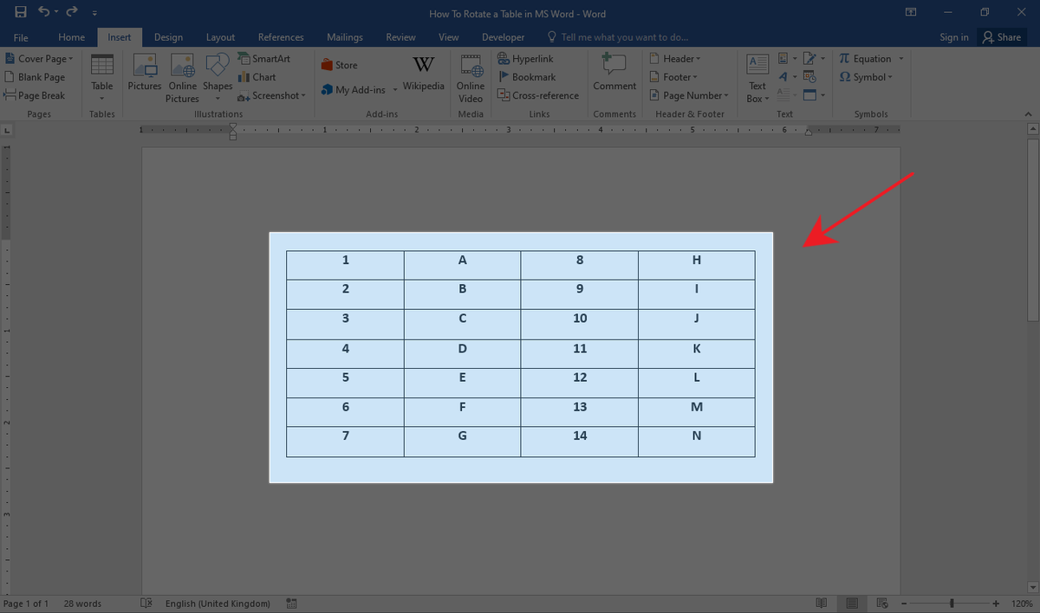1040x613 pixels.
Task: Insert Pictures from this device
Action: click(145, 72)
